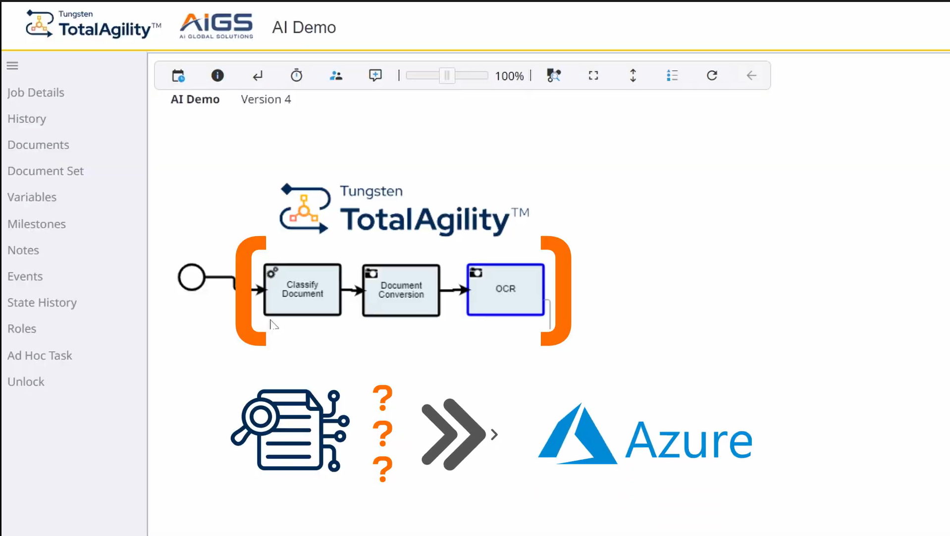Collapse sidebar with hamburger menu
This screenshot has width=950, height=536.
pyautogui.click(x=12, y=66)
